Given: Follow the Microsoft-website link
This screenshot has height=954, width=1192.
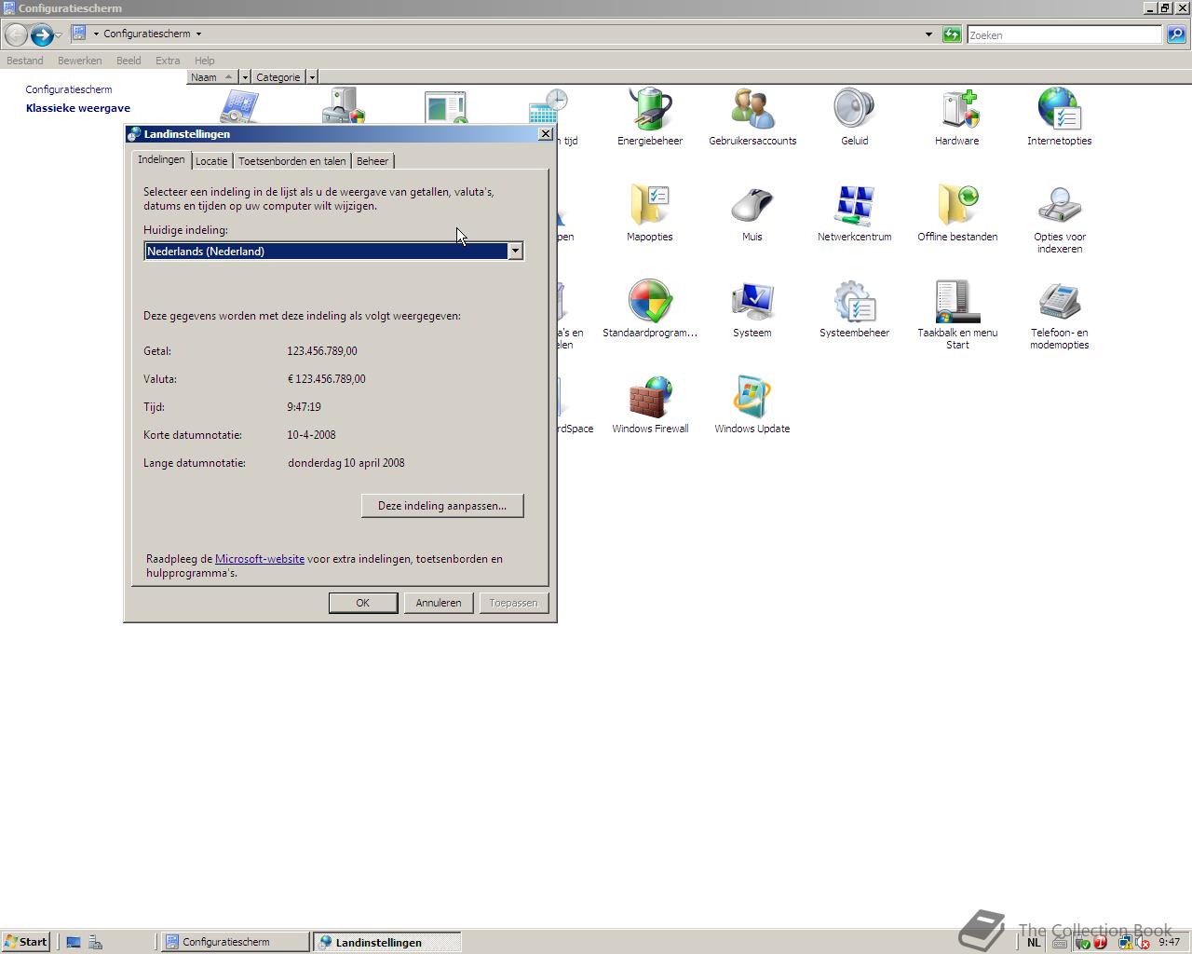Looking at the screenshot, I should pyautogui.click(x=260, y=559).
